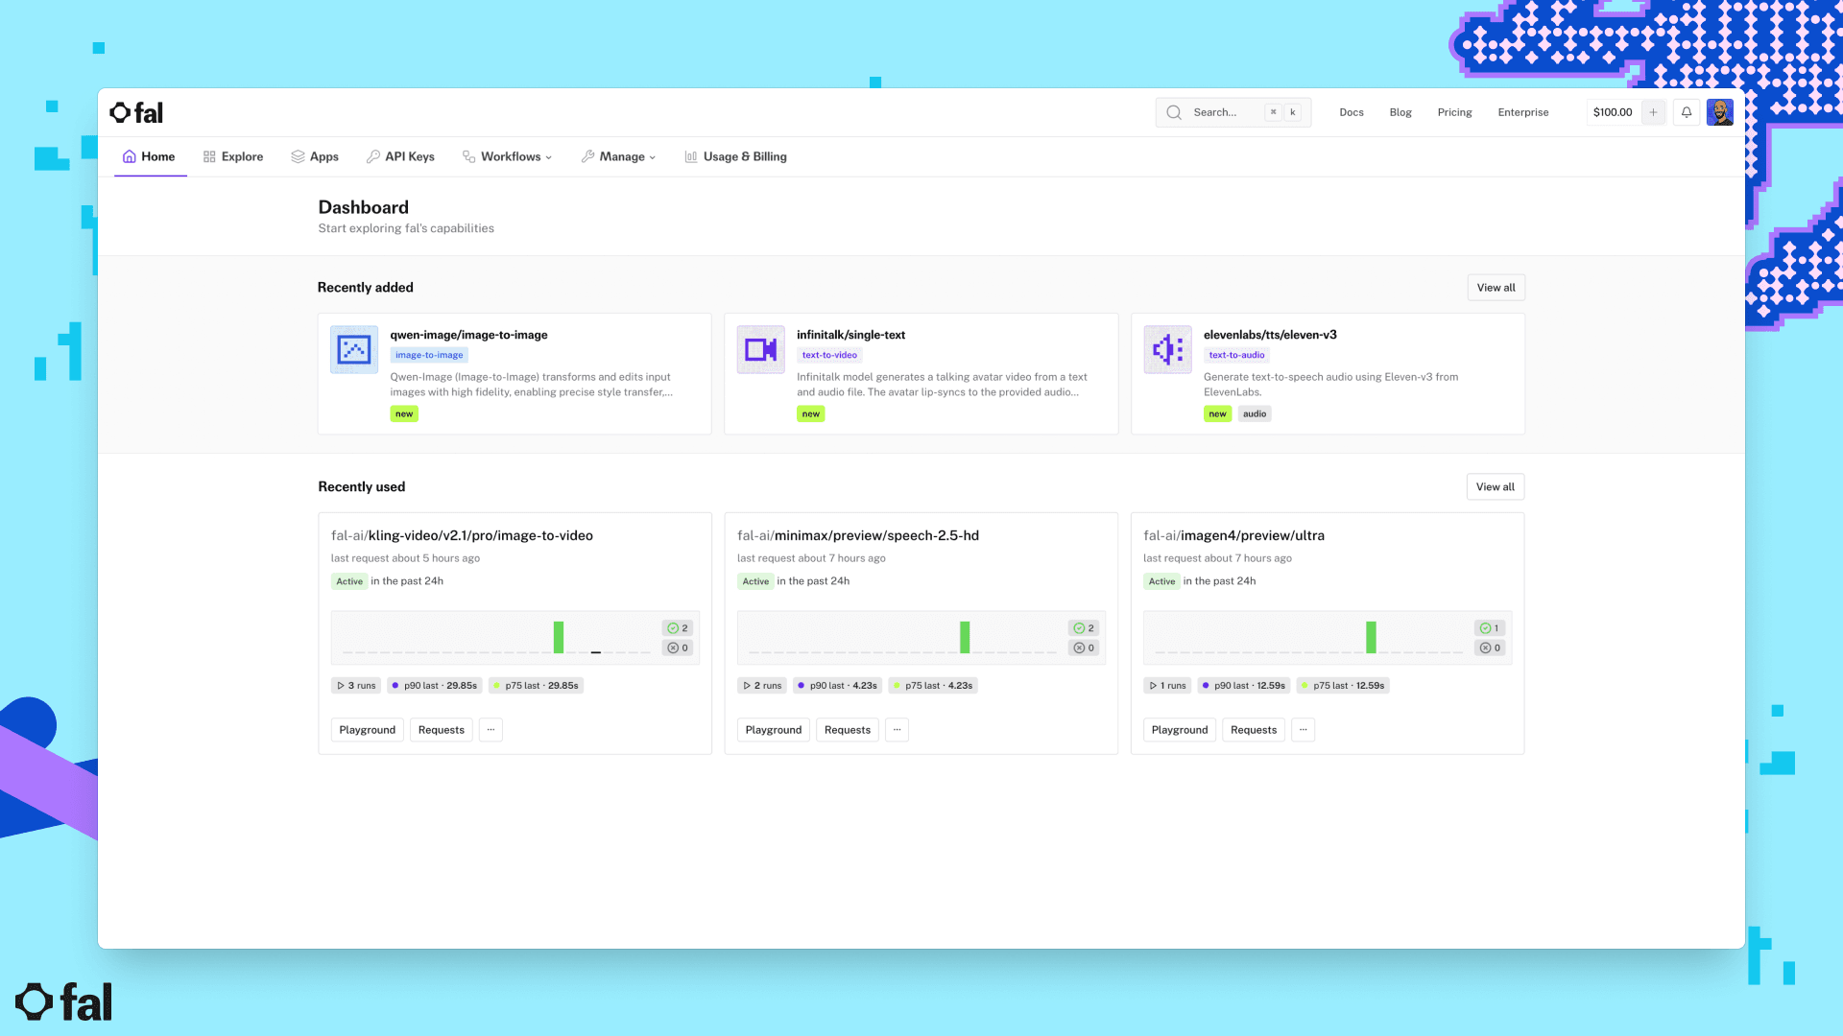
Task: Switch to the Explore tab
Action: click(233, 156)
